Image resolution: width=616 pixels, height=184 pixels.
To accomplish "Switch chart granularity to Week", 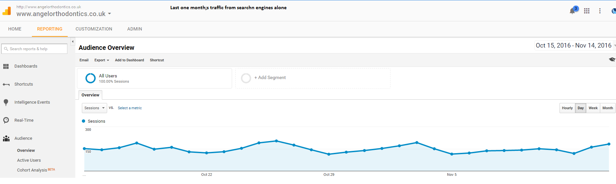I will [593, 108].
